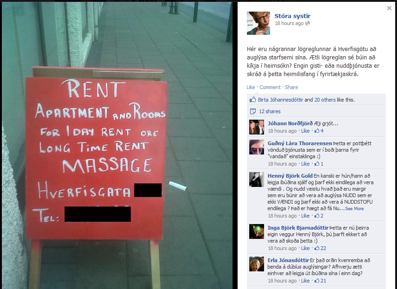Image resolution: width=397 pixels, height=289 pixels.
Task: Click thumbs-up count 22 on Inga Björk's comment
Action: 320,248
